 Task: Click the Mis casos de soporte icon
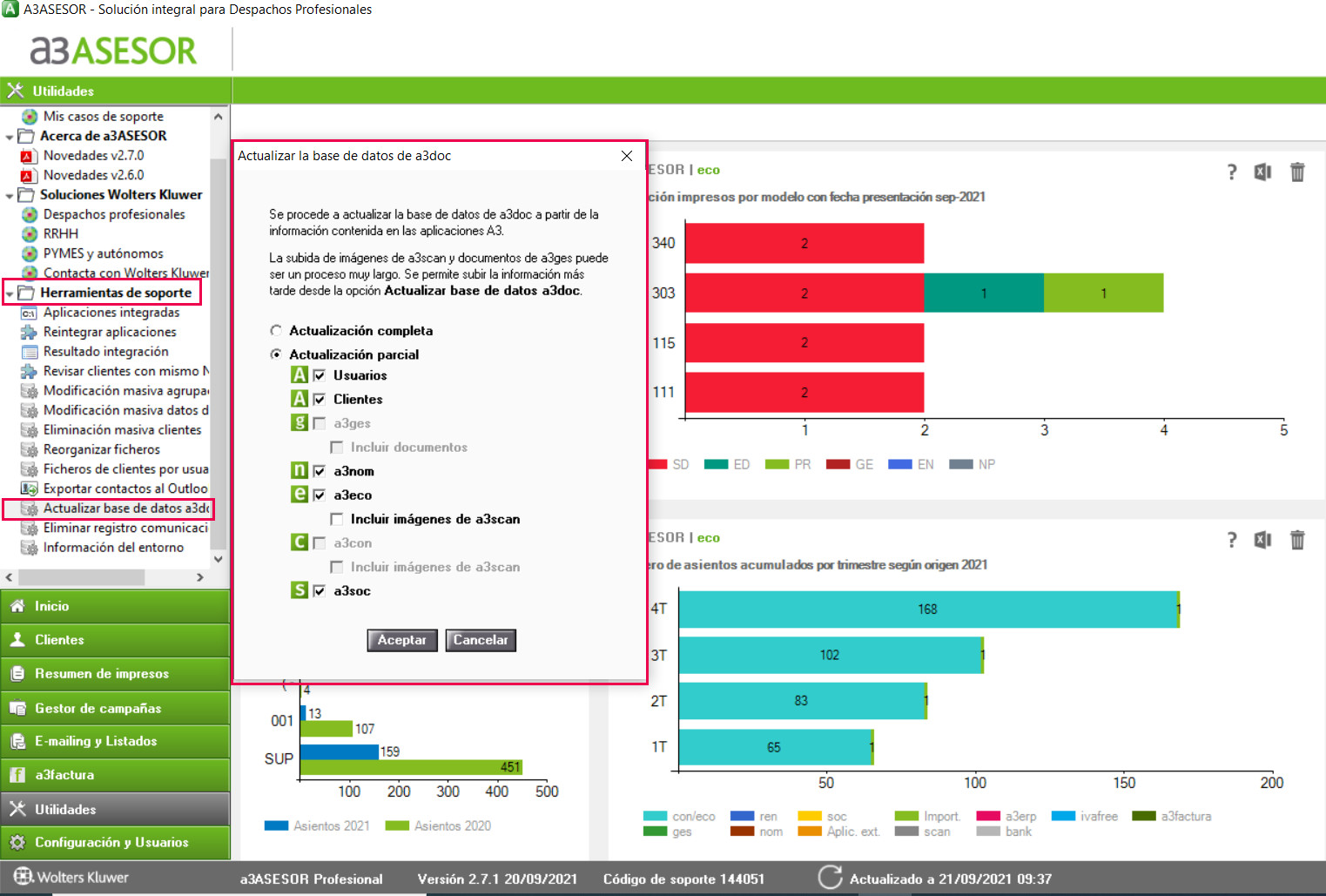[29, 117]
